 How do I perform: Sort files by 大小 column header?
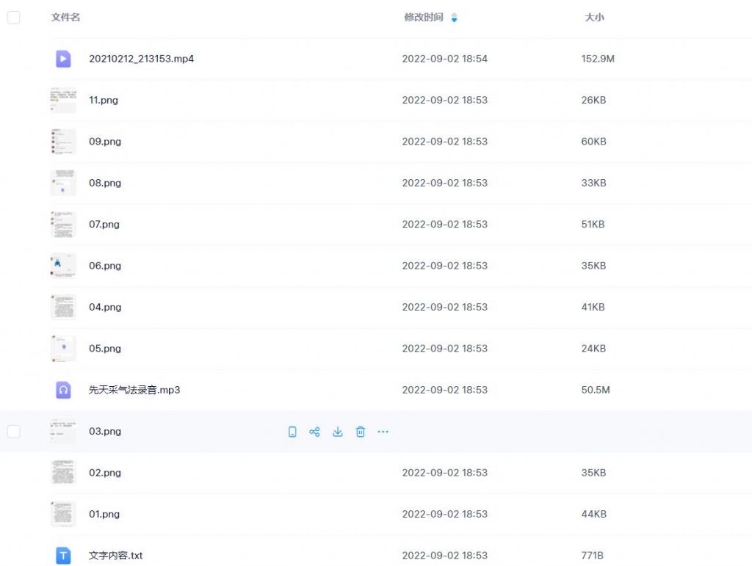(594, 18)
